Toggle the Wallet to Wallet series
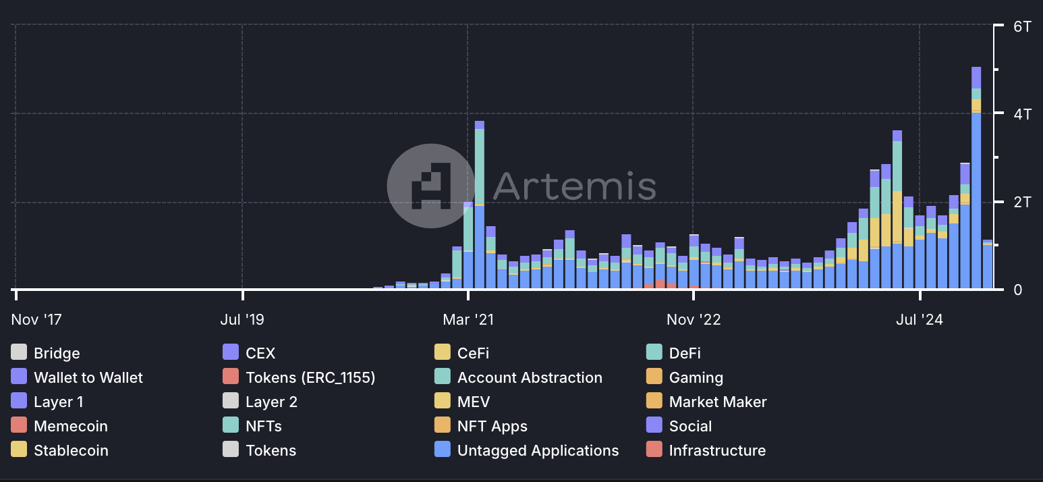 point(88,377)
